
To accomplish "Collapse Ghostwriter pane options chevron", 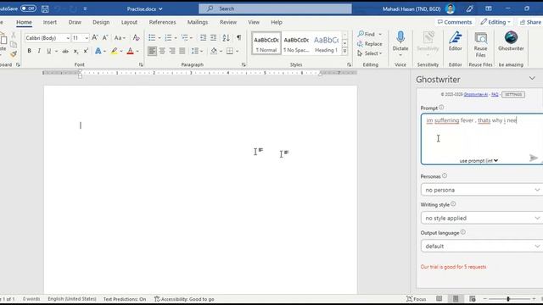I will [x=532, y=79].
